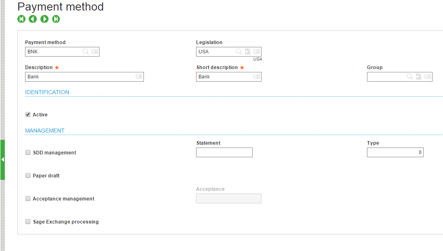
Task: Click the lookup magnifier in Group field
Action: (410, 76)
